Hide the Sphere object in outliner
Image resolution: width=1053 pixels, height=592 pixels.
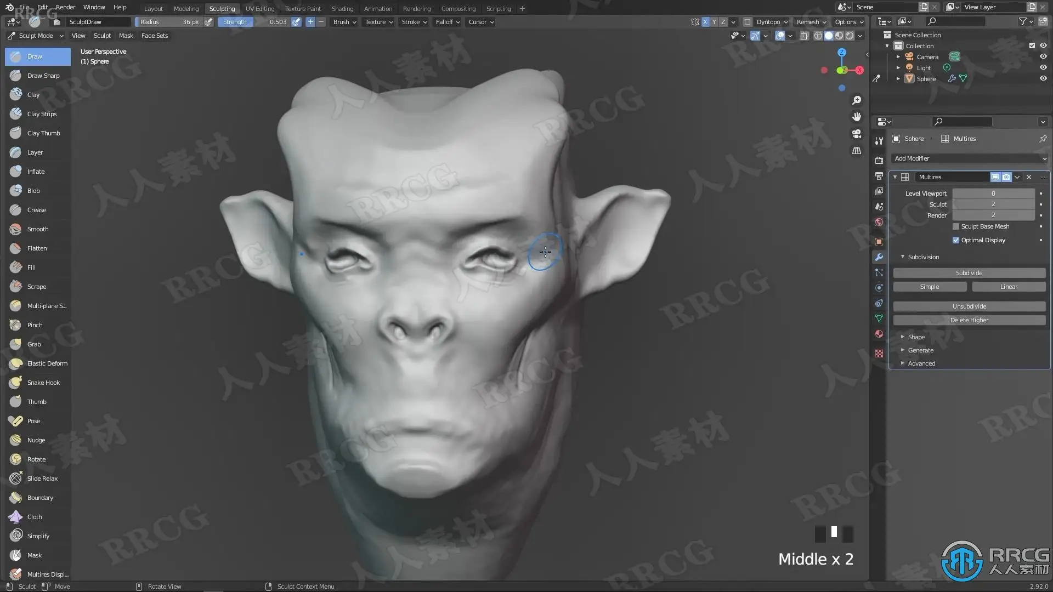[1043, 78]
